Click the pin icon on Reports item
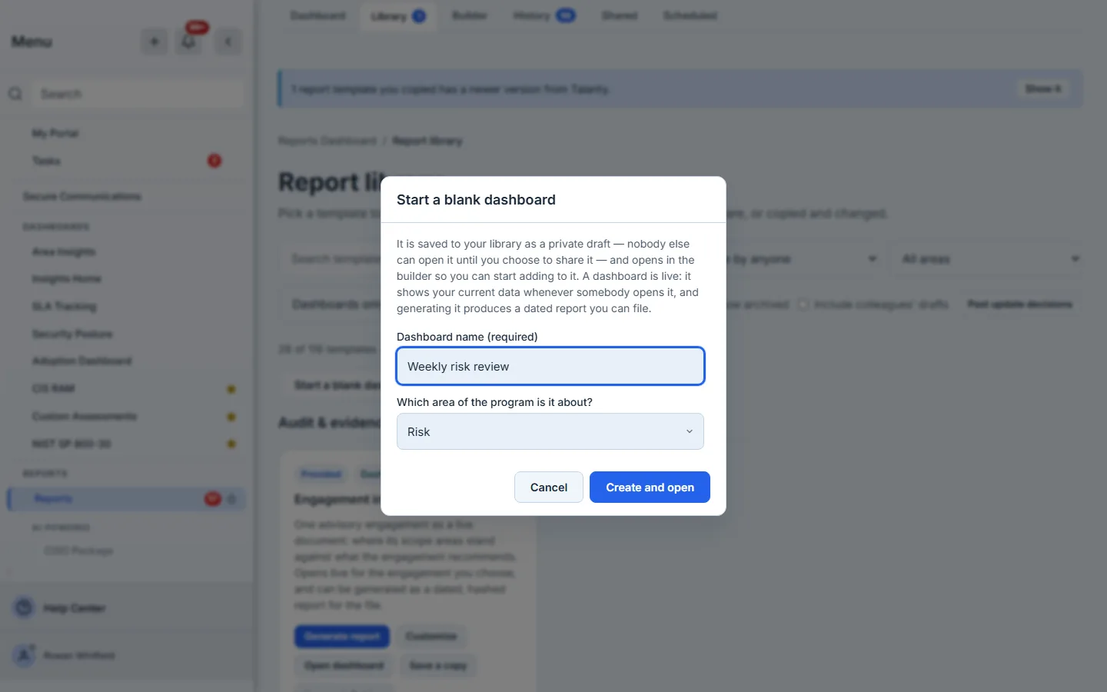This screenshot has width=1107, height=692. click(232, 499)
